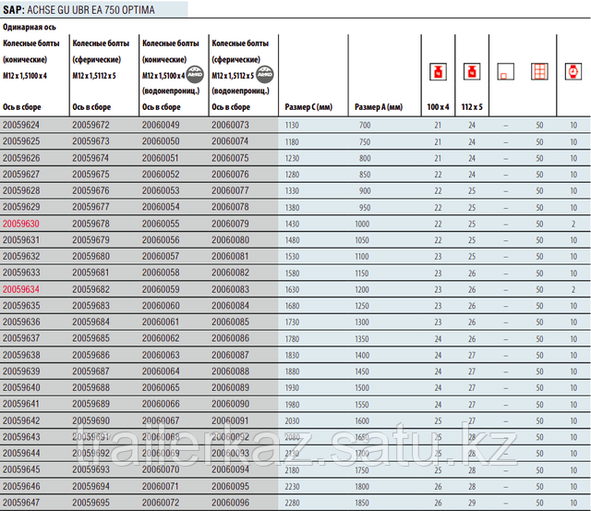Click size C value 1380
Screen dimensions: 591x511
292,207
